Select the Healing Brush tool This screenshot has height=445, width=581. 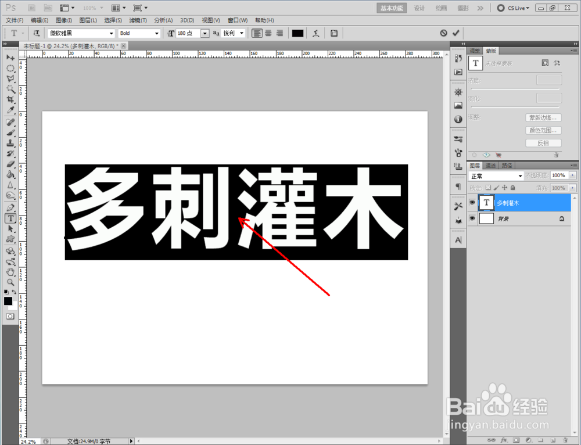pyautogui.click(x=10, y=122)
